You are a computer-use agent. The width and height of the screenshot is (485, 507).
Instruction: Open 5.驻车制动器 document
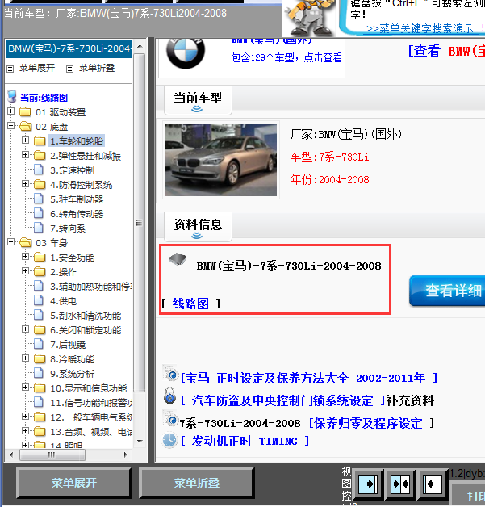pyautogui.click(x=77, y=199)
